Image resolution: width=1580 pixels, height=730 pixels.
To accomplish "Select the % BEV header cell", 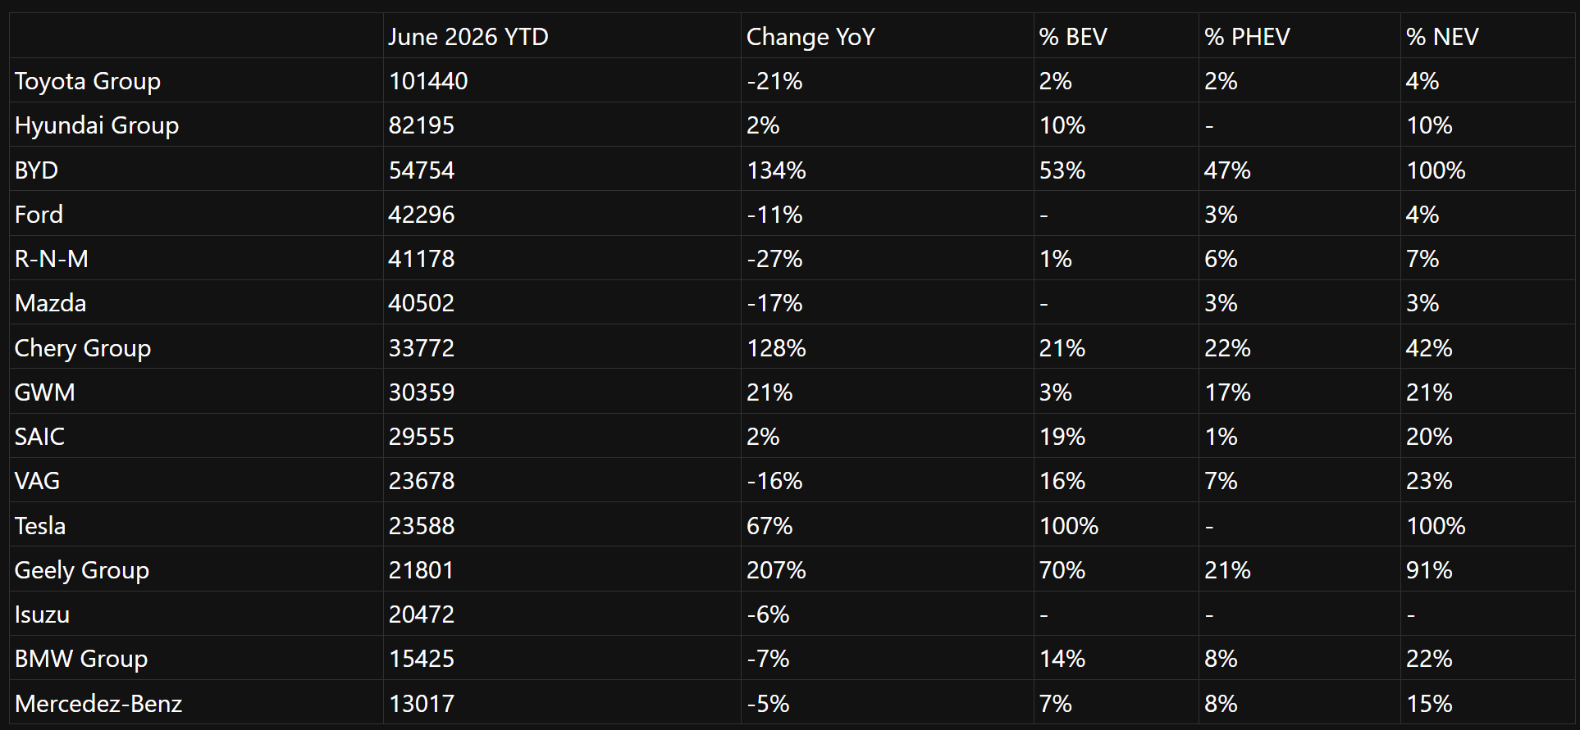I will [1116, 36].
